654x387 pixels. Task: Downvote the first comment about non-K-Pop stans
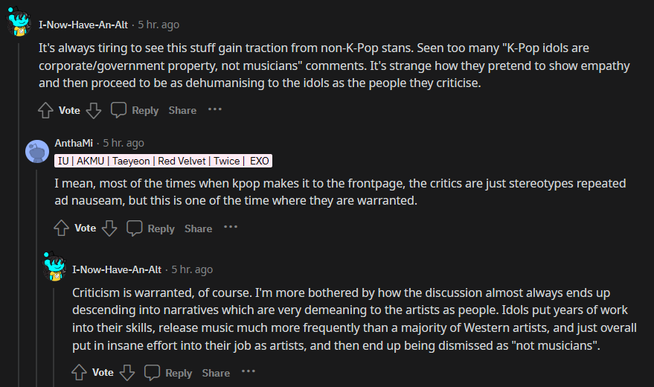(94, 110)
